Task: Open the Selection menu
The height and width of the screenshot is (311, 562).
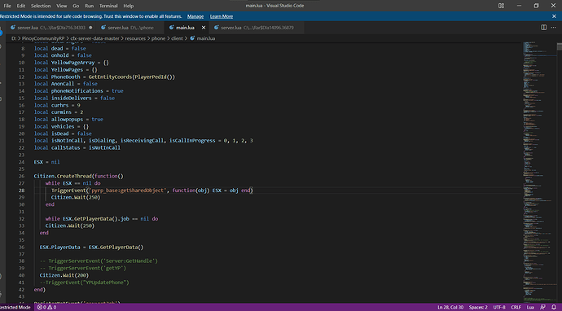Action: 41,6
